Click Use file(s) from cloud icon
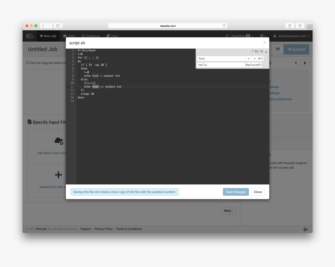Image resolution: width=335 pixels, height=267 pixels. 58,141
